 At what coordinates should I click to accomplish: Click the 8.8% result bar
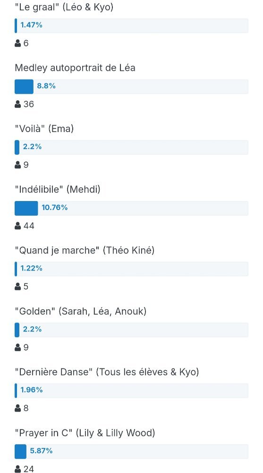[131, 87]
